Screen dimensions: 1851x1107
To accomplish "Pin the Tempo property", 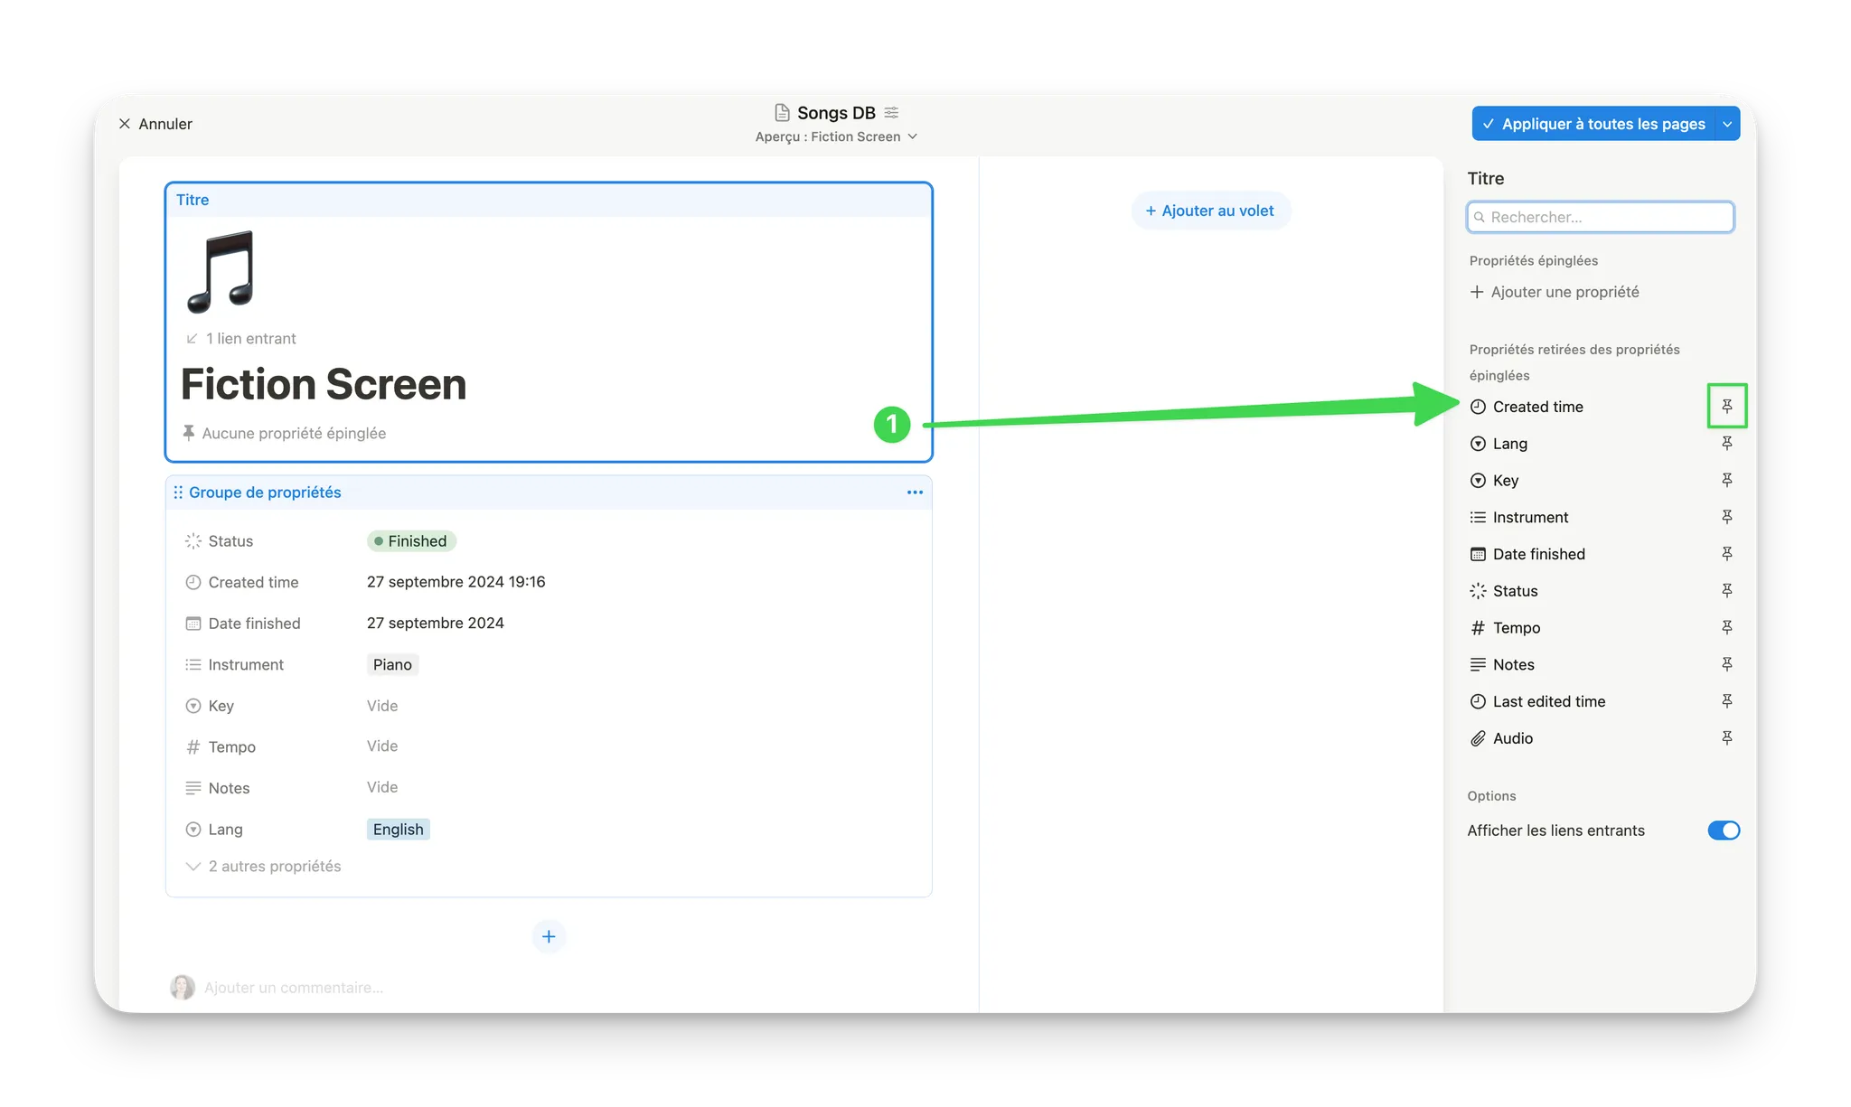I will [1726, 627].
